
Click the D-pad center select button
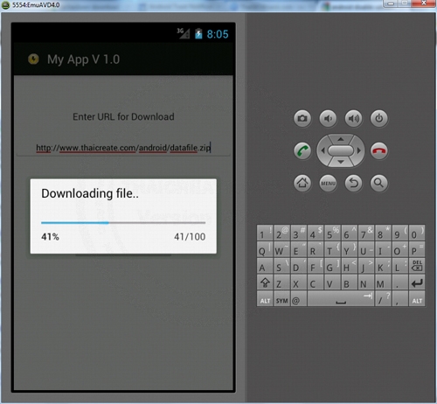[341, 150]
